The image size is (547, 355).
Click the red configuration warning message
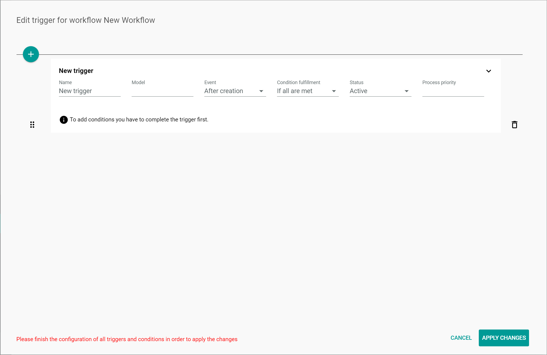pos(127,339)
